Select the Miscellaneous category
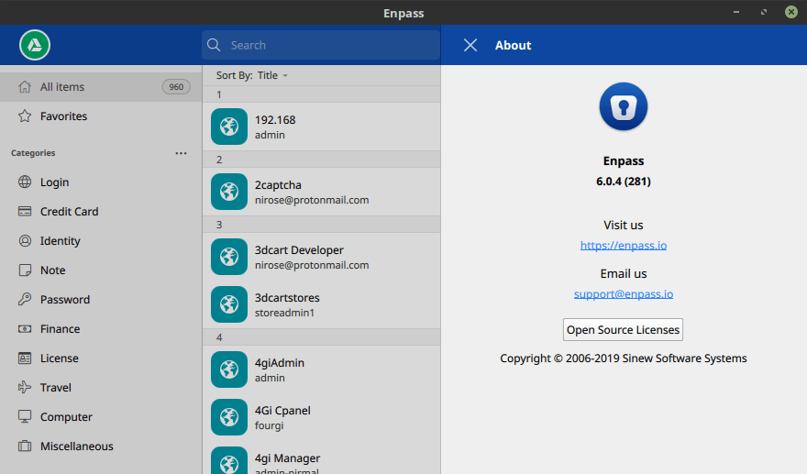 [101, 446]
